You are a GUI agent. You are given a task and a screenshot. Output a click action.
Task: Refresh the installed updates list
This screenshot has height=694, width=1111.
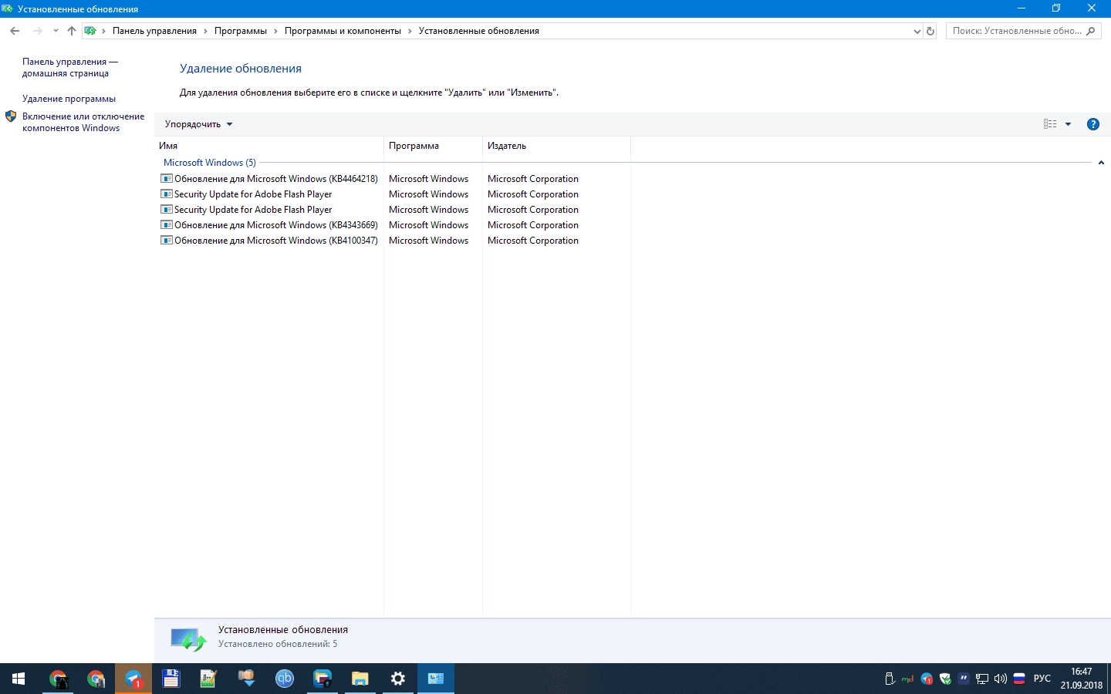[x=930, y=31]
